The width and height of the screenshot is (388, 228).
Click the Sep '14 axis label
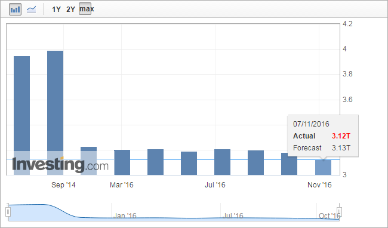tap(63, 185)
